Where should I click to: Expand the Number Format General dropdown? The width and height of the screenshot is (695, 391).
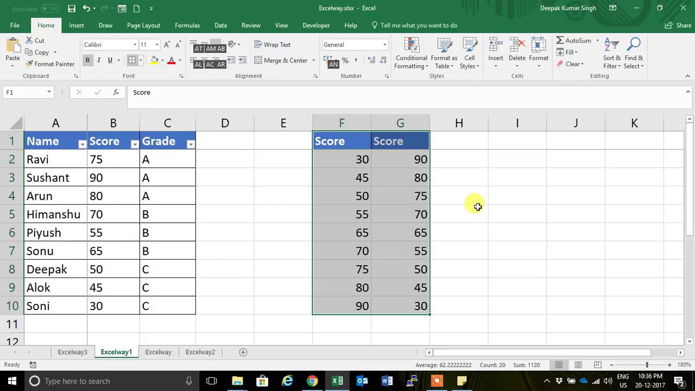click(385, 45)
